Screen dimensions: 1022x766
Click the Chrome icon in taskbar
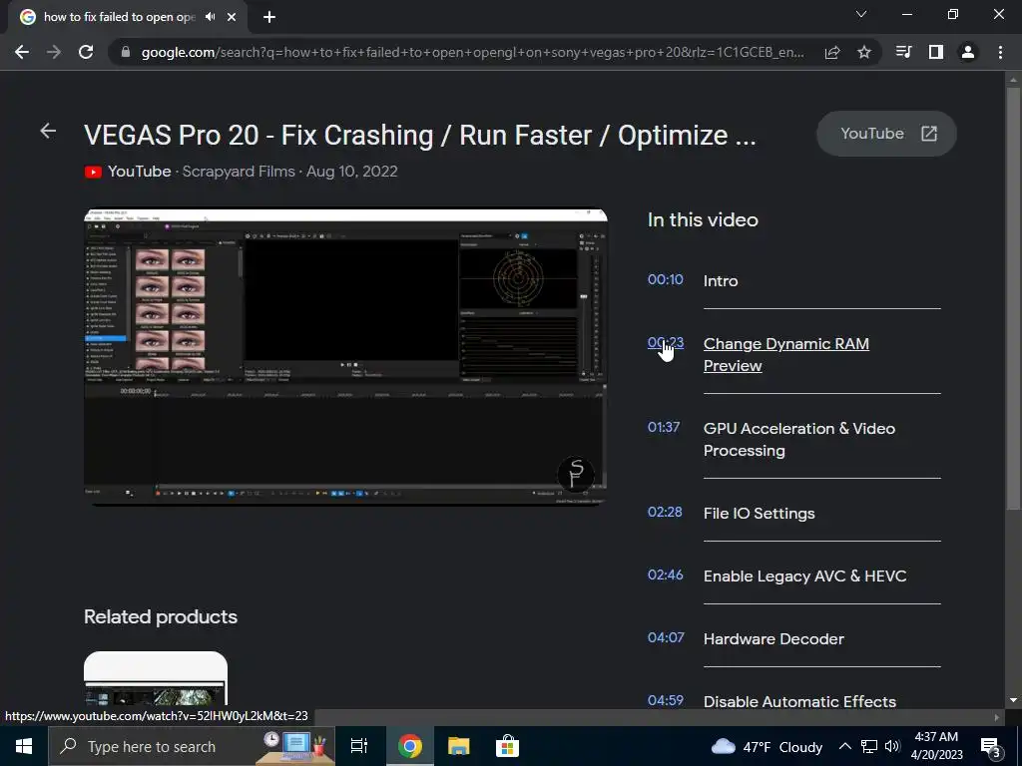point(410,746)
